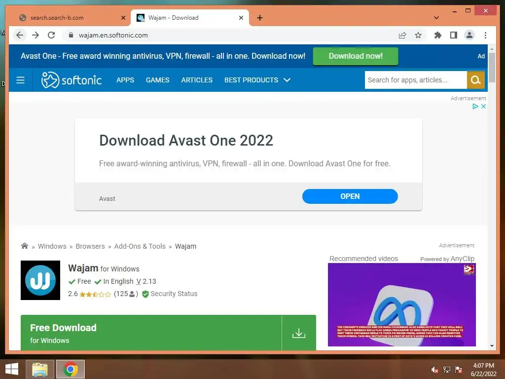The width and height of the screenshot is (505, 379).
Task: Close the search.search-b.com tab
Action: 123,18
